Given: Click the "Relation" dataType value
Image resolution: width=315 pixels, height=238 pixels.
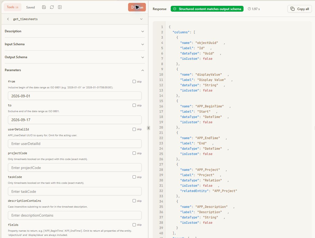Looking at the screenshot, I should pyautogui.click(x=212, y=180).
